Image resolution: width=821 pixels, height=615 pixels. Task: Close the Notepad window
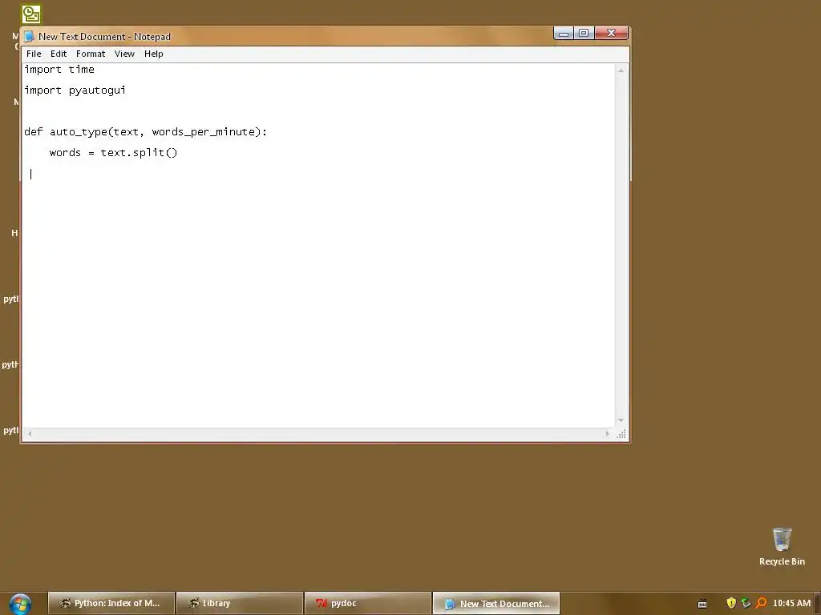611,34
